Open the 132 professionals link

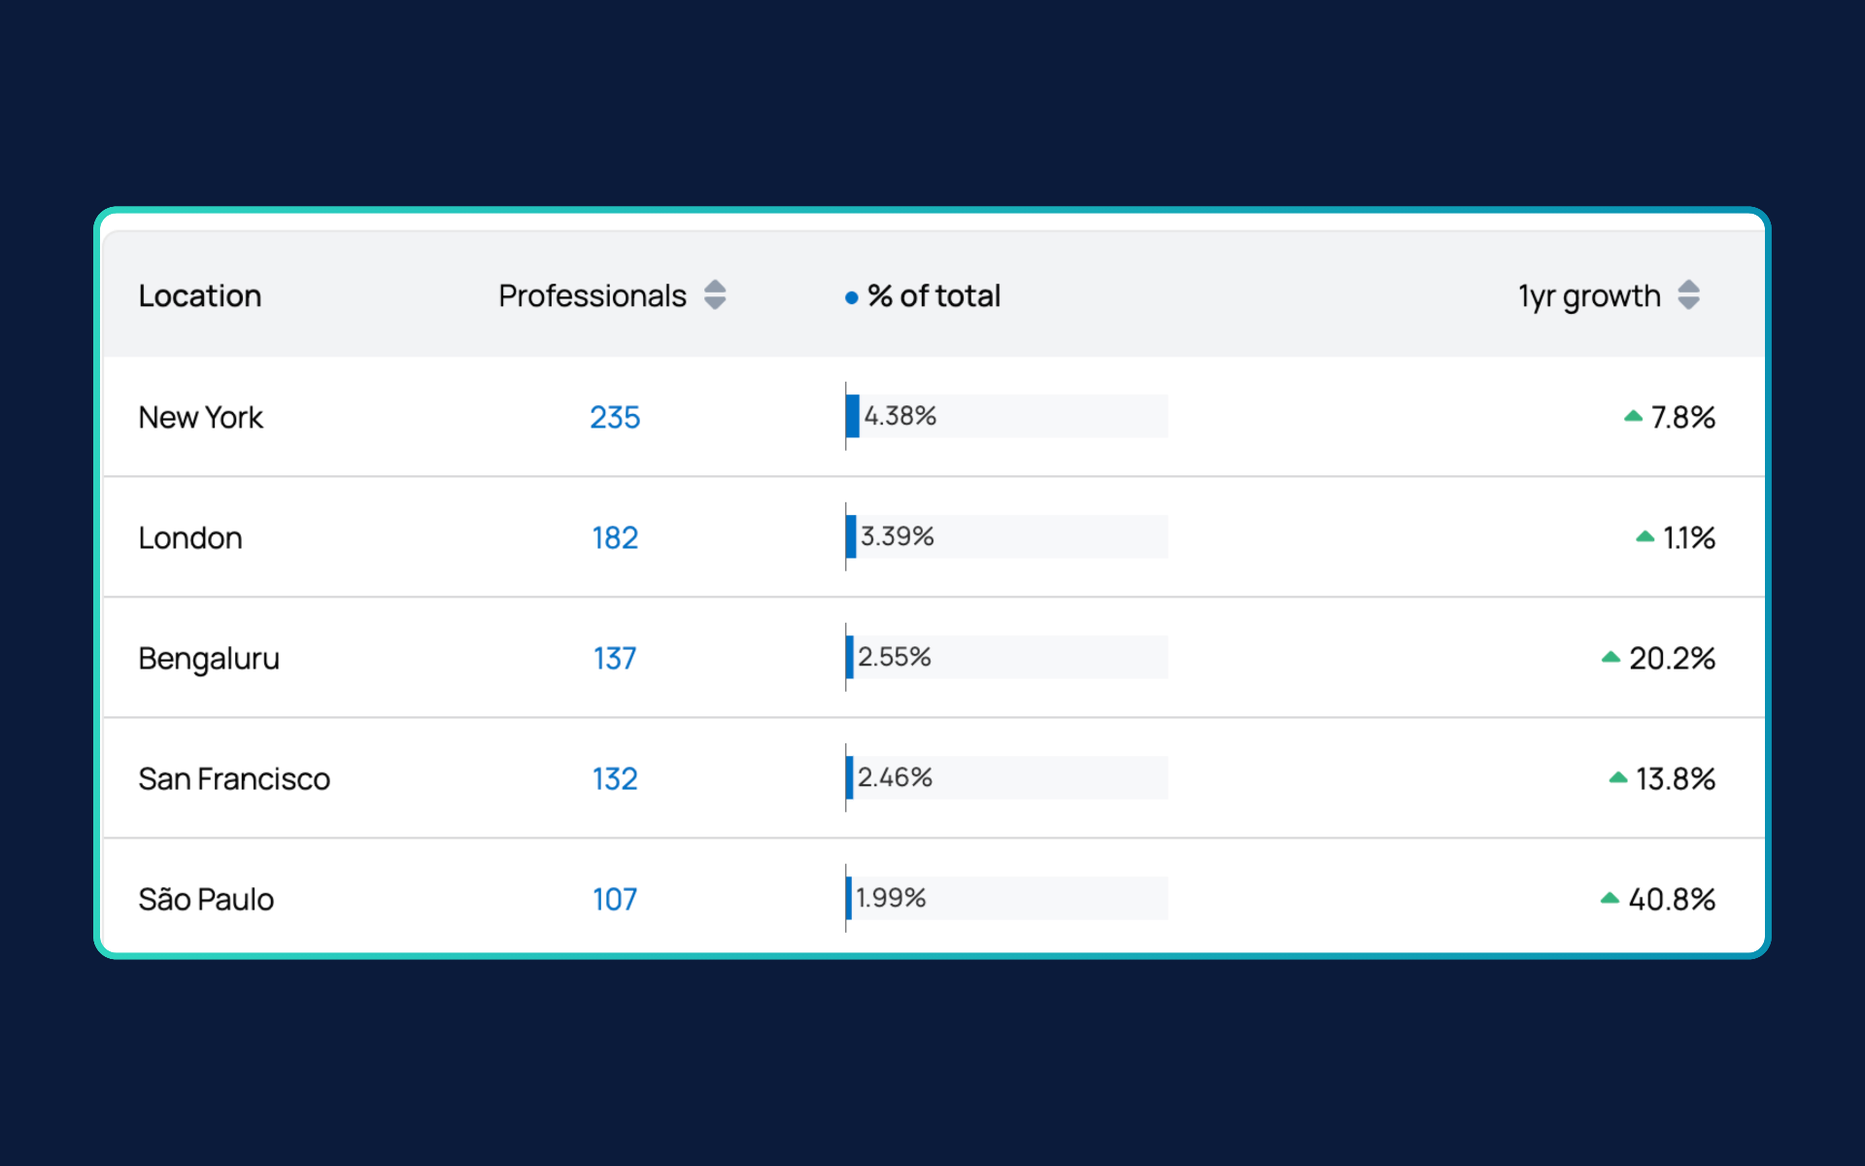(x=615, y=778)
